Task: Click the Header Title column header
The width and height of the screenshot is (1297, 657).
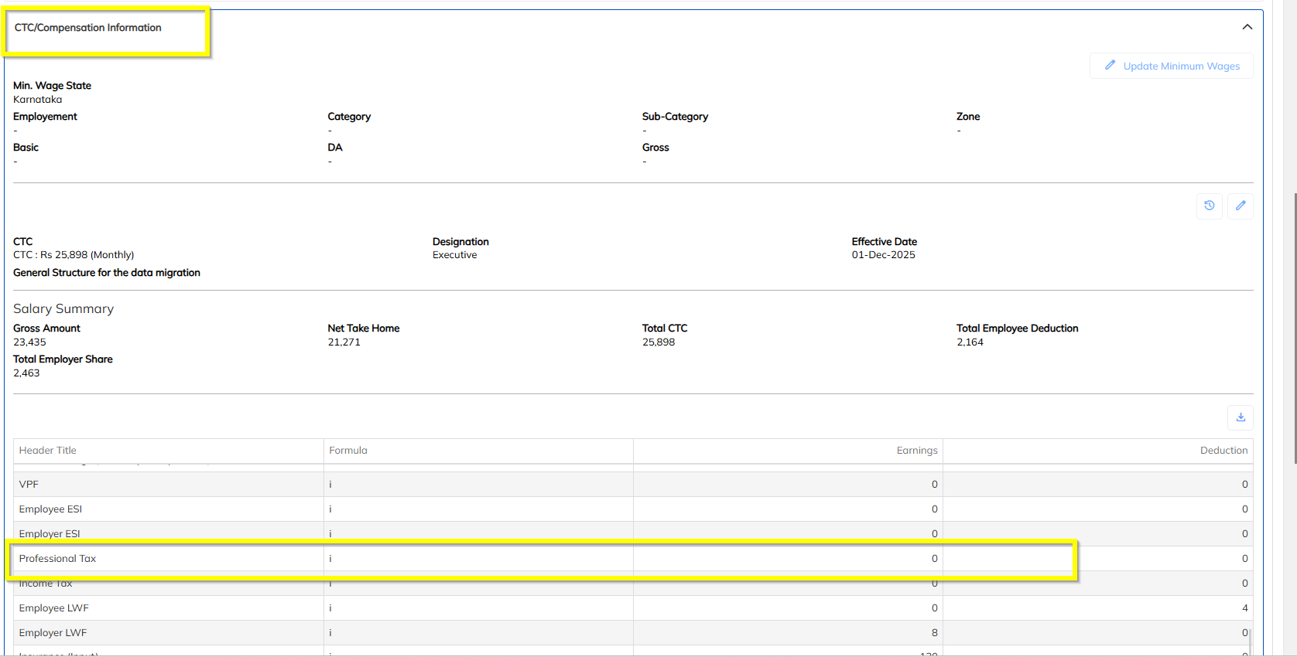Action: (48, 451)
